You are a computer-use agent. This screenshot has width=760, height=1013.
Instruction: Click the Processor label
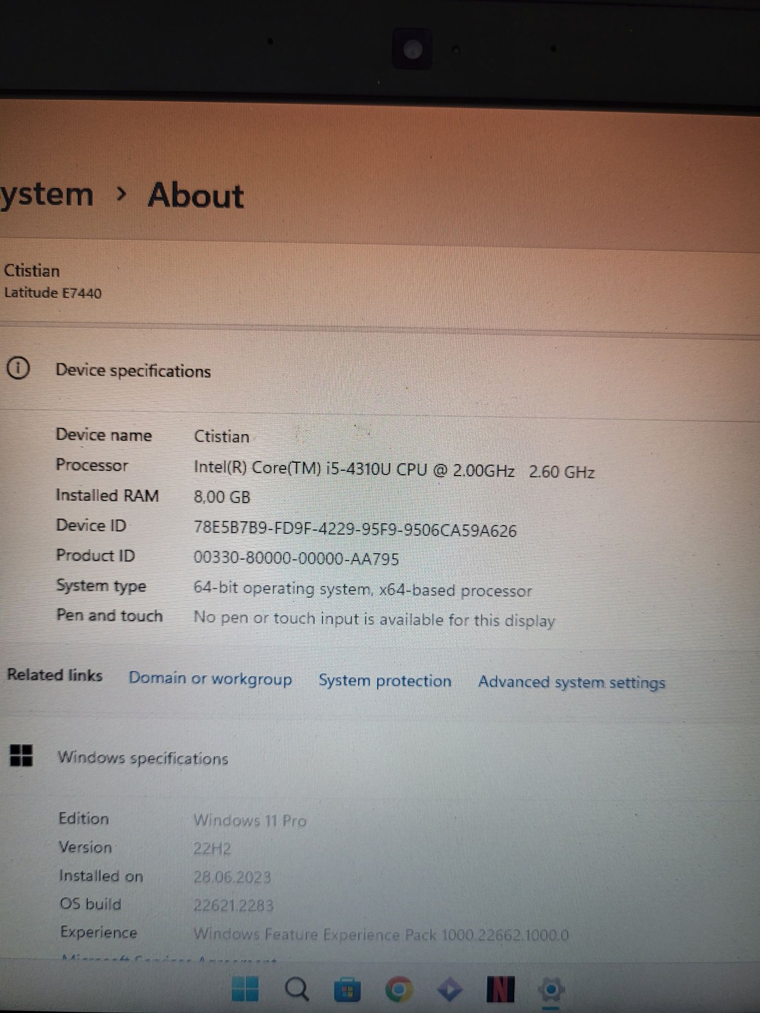pos(92,464)
